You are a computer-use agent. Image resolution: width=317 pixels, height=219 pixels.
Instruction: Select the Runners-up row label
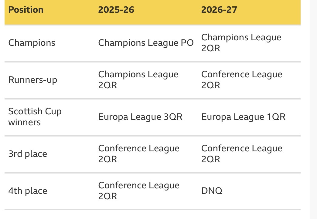(x=33, y=80)
